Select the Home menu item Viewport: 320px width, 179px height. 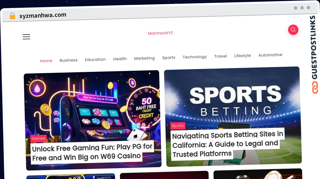coord(46,61)
